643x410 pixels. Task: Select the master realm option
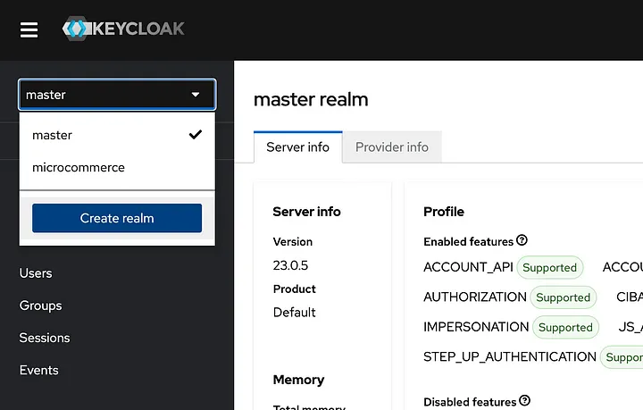click(117, 135)
